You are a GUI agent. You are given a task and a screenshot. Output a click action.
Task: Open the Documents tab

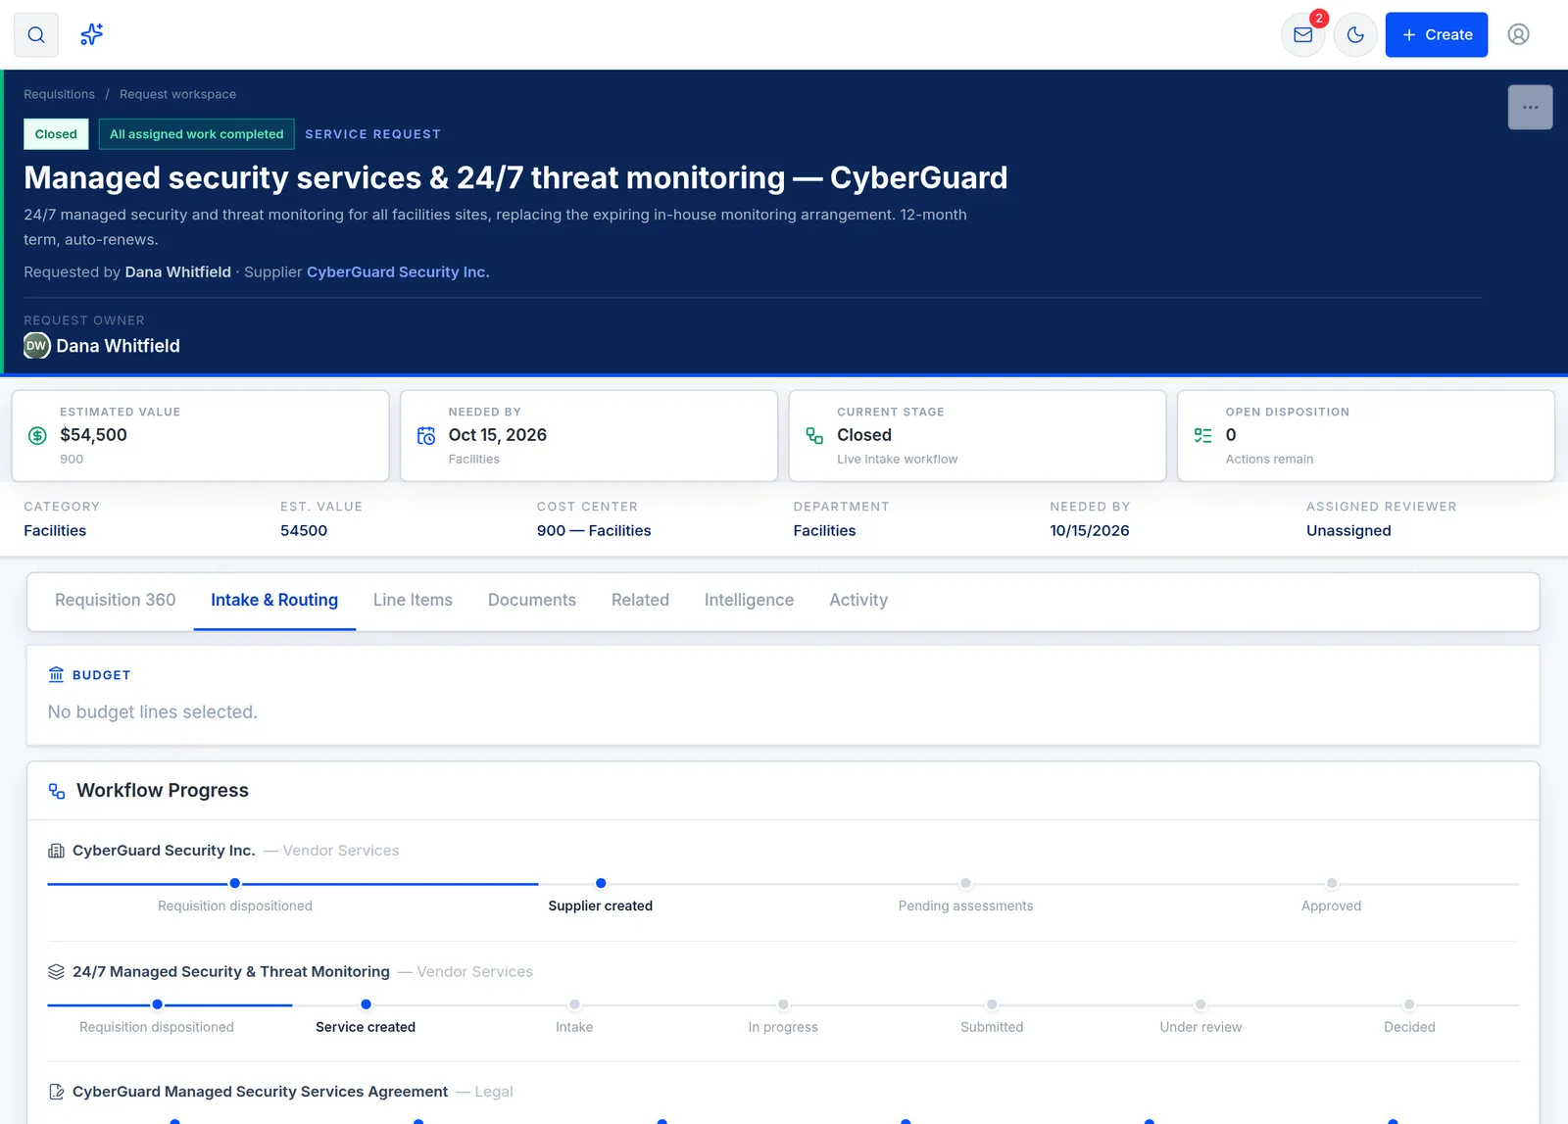coord(532,601)
